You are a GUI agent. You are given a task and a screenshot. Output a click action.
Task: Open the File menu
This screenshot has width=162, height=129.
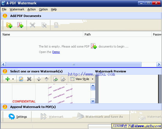pos(4,9)
